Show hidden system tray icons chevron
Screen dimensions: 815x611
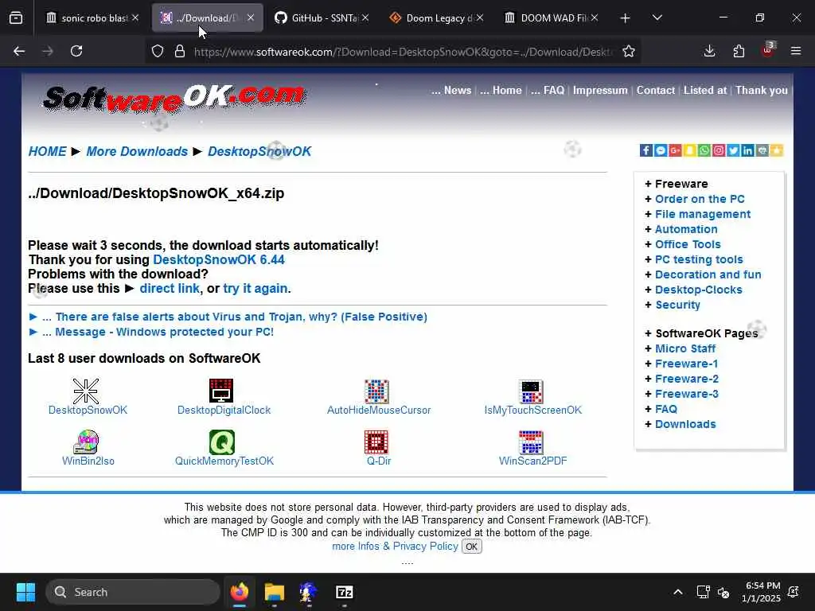click(678, 592)
